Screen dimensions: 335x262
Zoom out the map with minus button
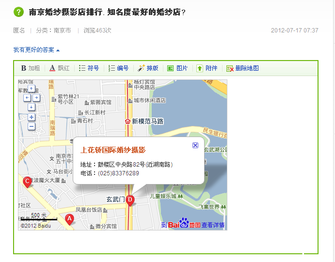[32, 126]
